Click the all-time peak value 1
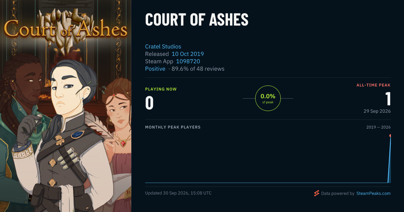404x212 pixels. click(388, 99)
